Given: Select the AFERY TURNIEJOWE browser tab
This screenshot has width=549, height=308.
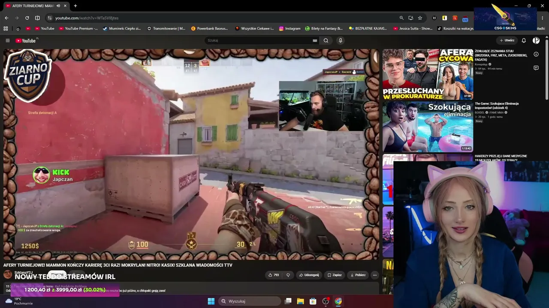Looking at the screenshot, I should [x=36, y=6].
